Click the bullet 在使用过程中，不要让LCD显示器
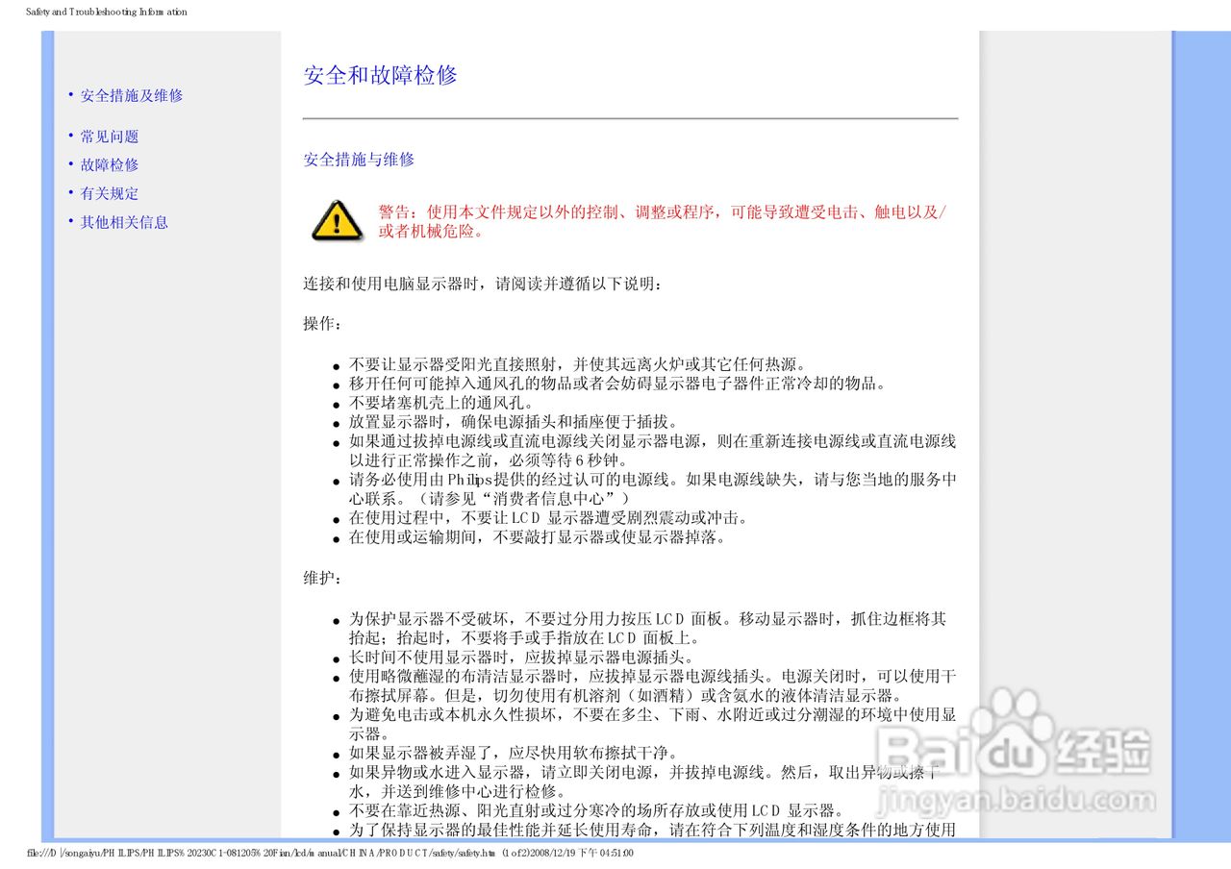The height and width of the screenshot is (869, 1231). click(x=548, y=517)
